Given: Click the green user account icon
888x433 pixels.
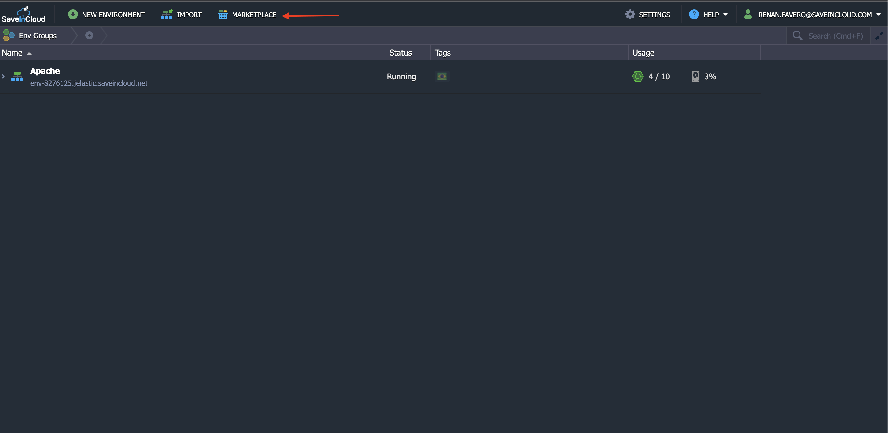Looking at the screenshot, I should point(748,15).
